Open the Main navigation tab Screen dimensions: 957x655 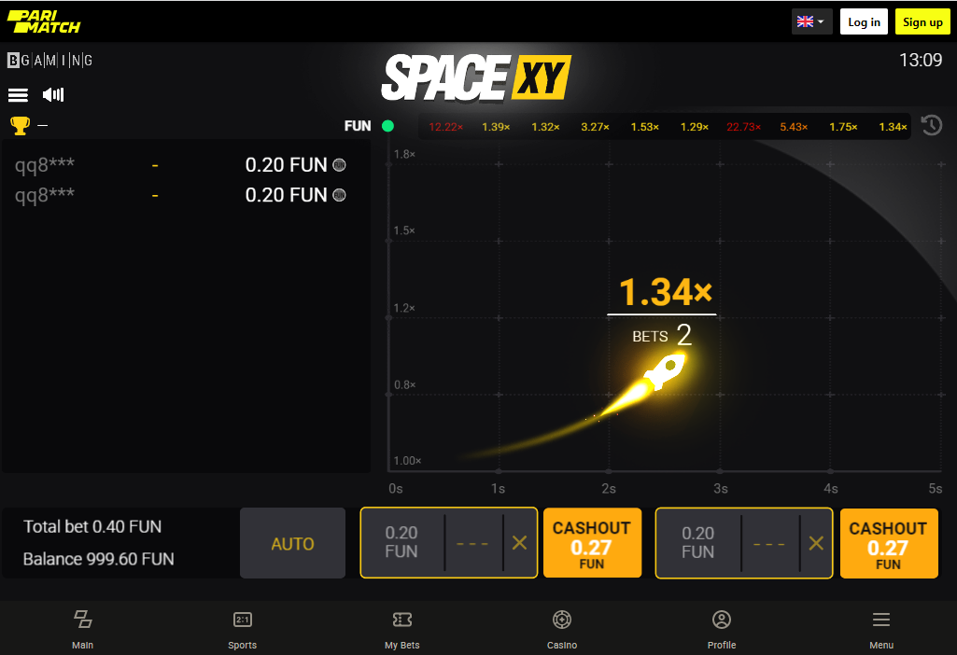[82, 629]
